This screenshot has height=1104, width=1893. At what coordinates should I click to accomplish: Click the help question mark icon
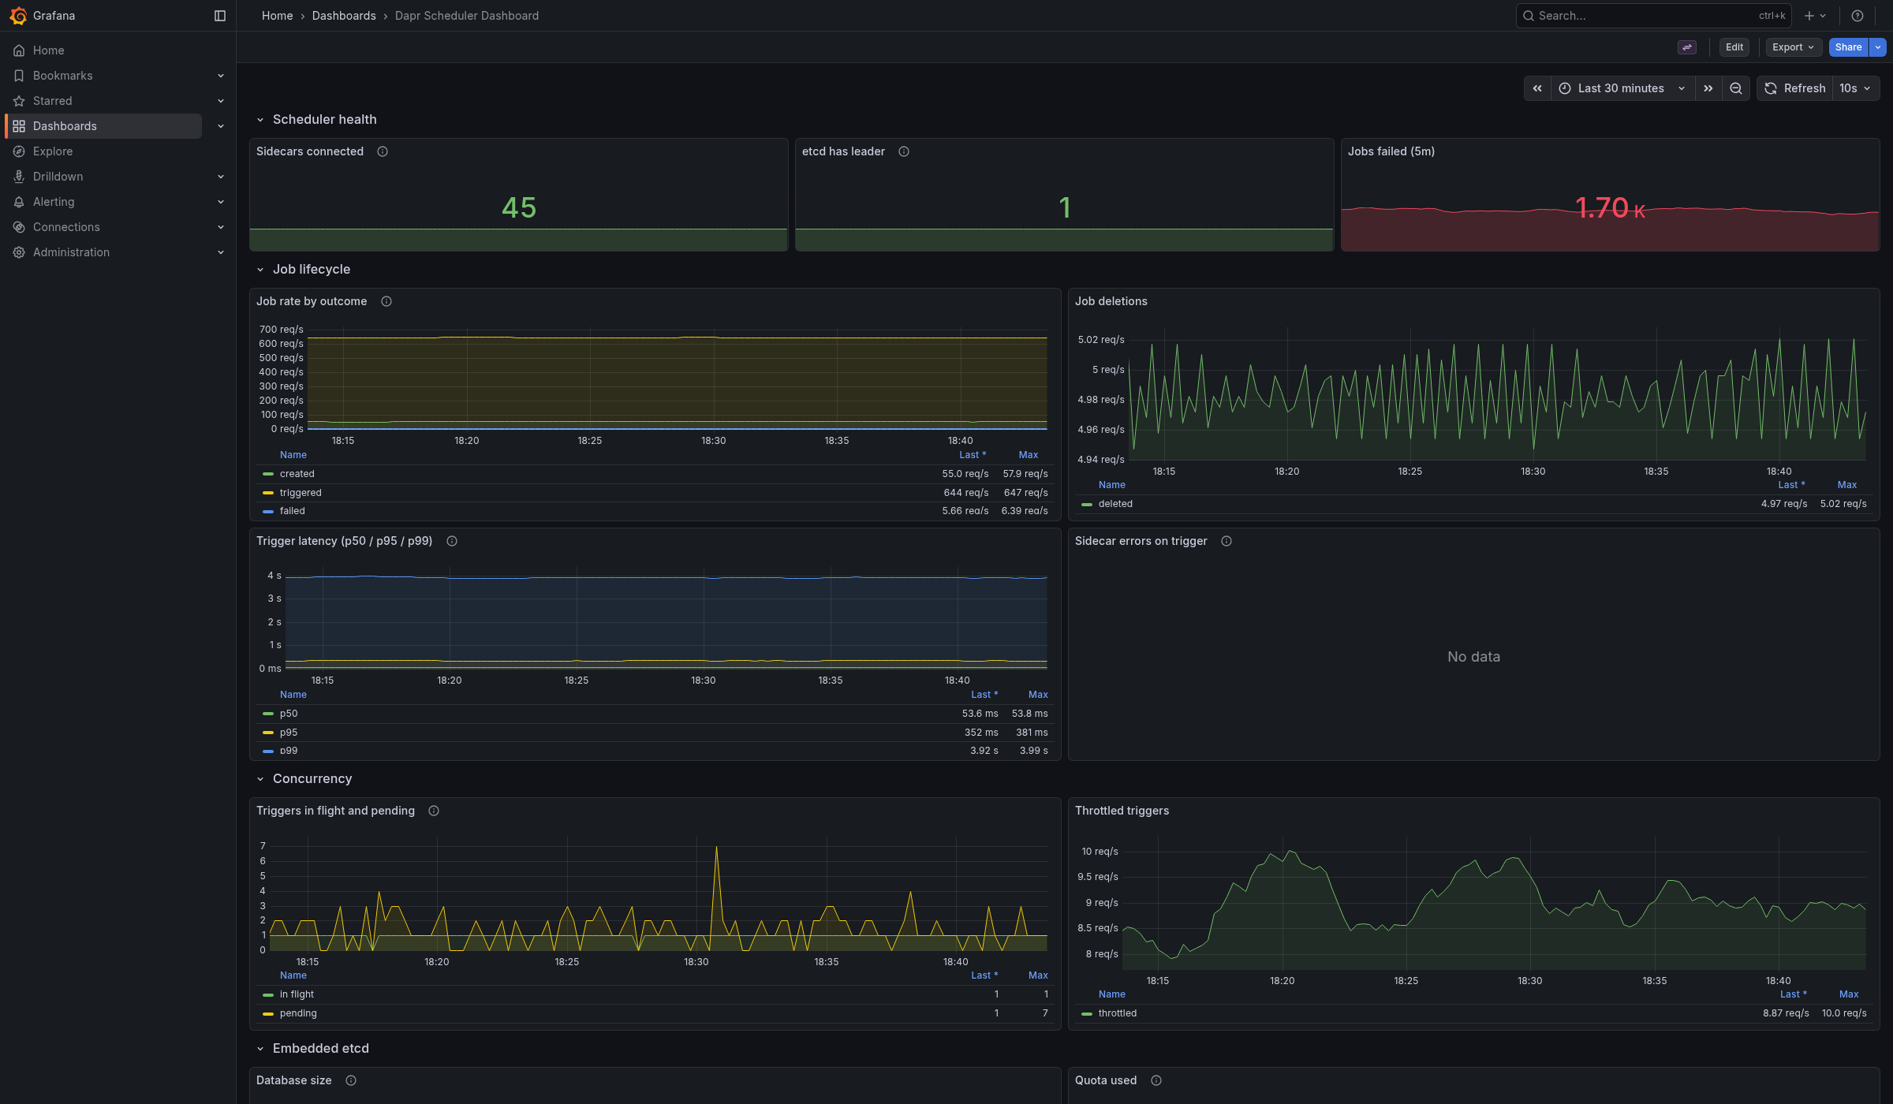1858,16
